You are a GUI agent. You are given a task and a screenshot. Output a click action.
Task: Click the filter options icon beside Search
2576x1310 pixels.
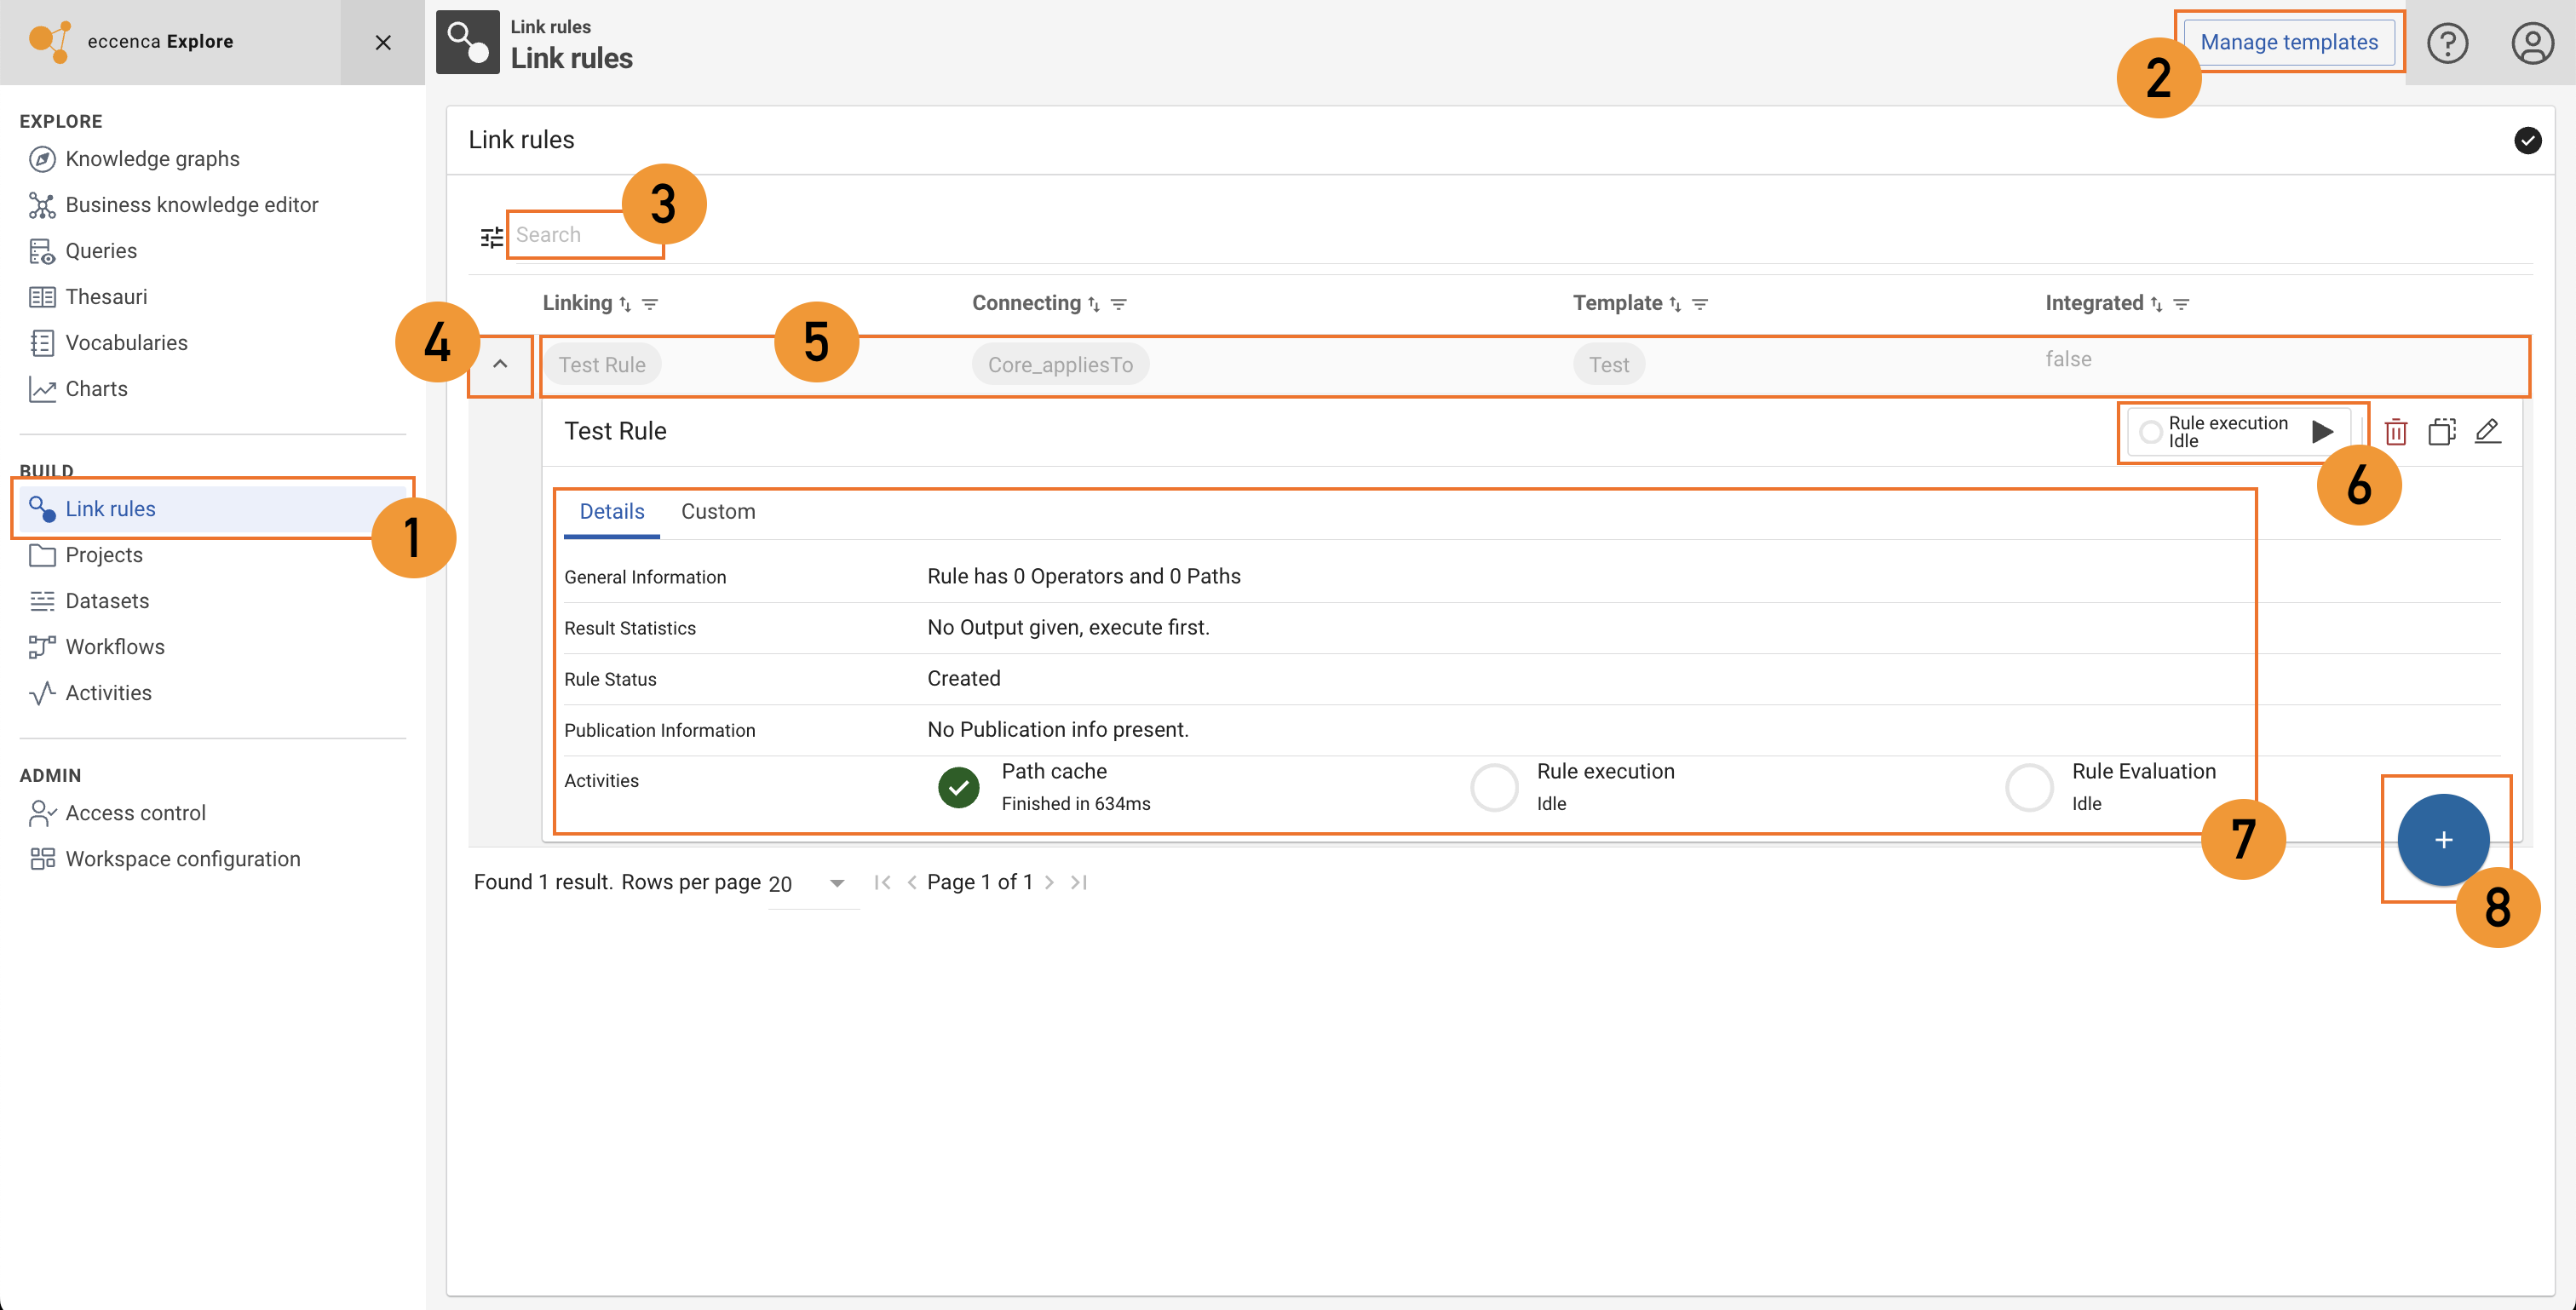491,237
